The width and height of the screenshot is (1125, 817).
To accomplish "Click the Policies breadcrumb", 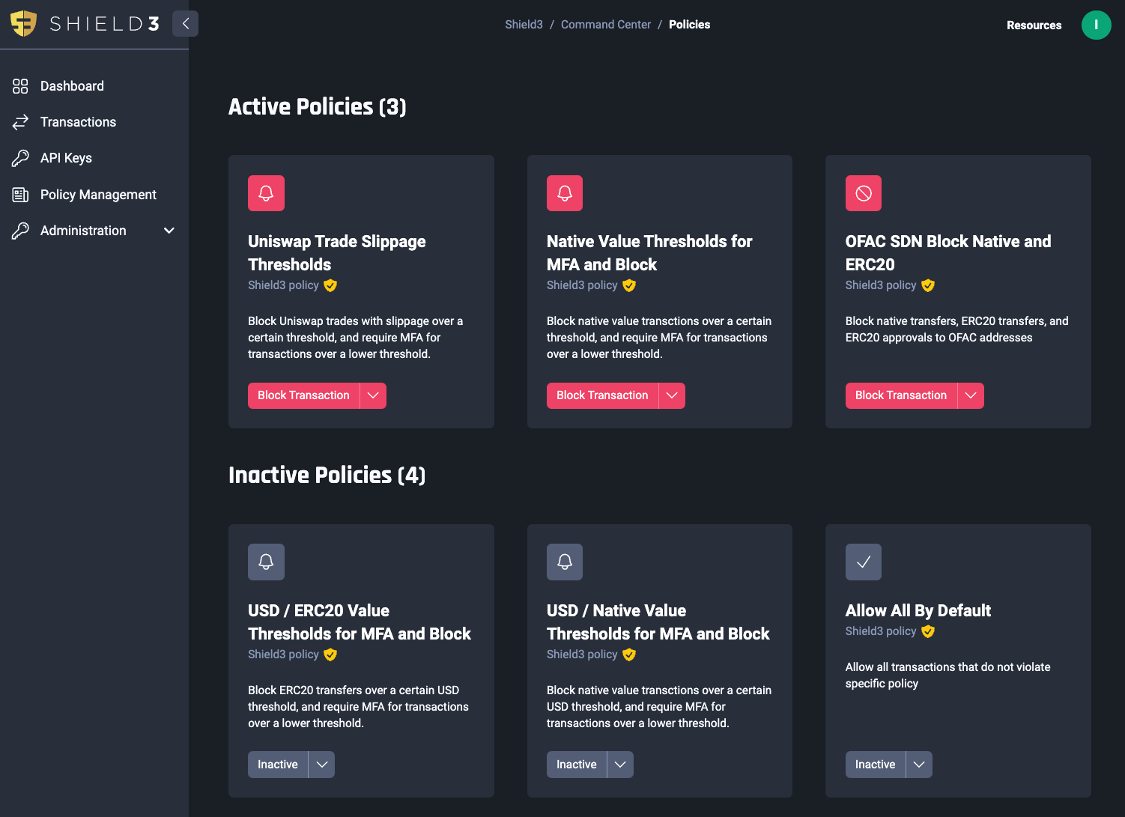I will pos(689,25).
